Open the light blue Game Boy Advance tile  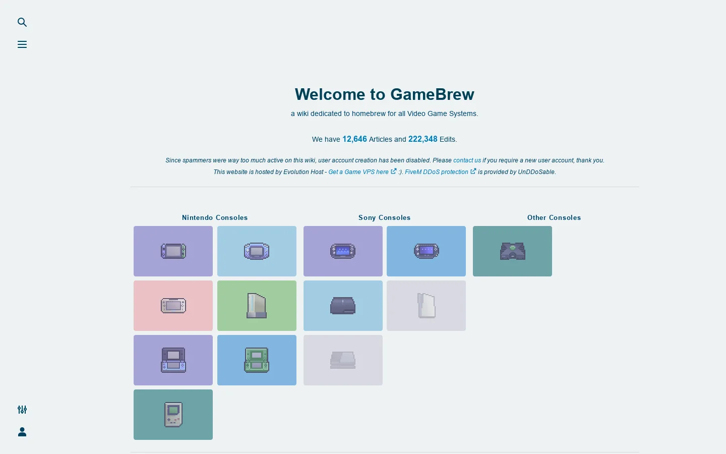pyautogui.click(x=257, y=251)
